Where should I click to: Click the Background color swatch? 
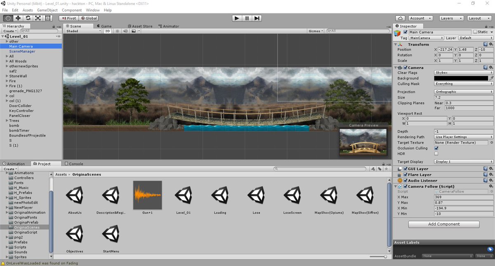461,78
